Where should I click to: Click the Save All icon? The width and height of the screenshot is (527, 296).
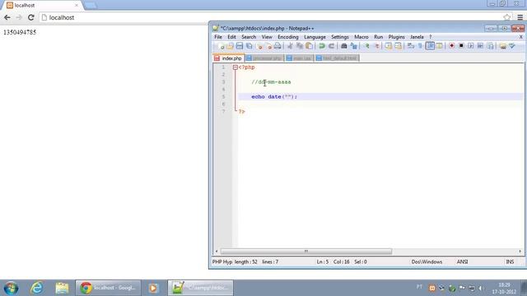click(249, 46)
